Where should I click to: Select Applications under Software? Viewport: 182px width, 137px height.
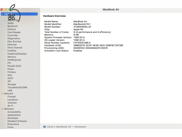(x=14, y=115)
